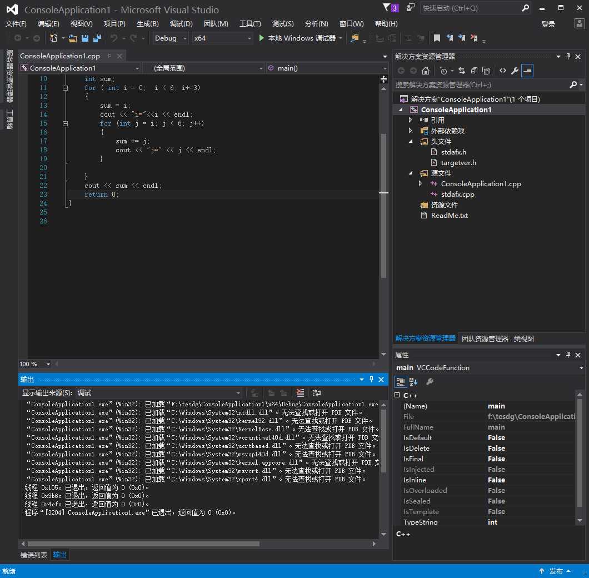This screenshot has width=589, height=578.
Task: Open the 调试(D) menu
Action: point(181,24)
